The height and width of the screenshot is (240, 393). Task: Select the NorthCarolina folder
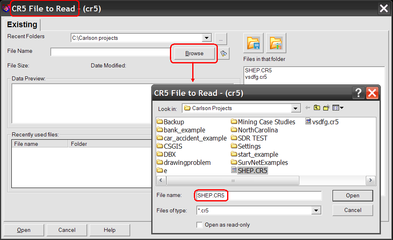pos(254,130)
